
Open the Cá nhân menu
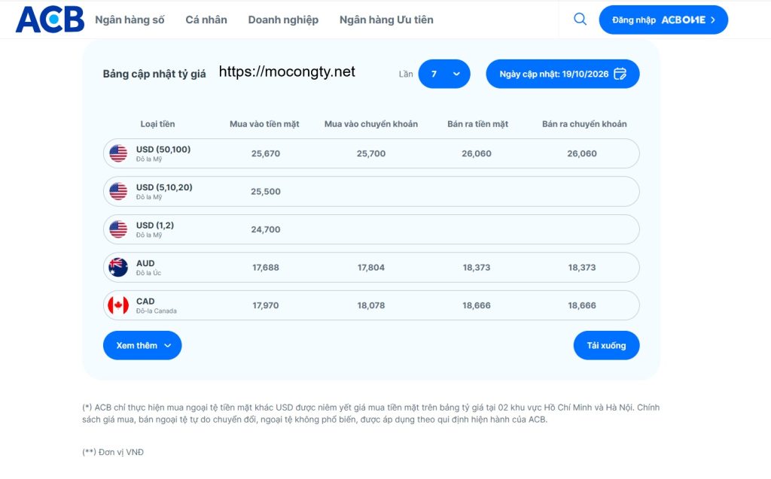[x=206, y=20]
